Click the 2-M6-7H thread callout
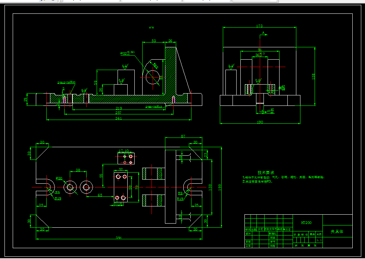Screen dimensions: 365x259 point(154,107)
